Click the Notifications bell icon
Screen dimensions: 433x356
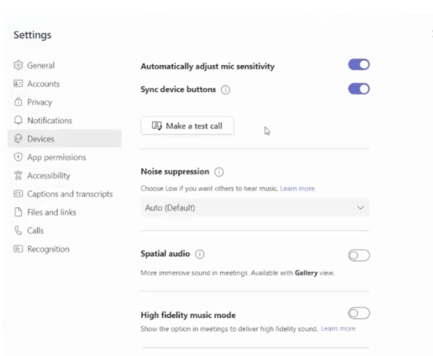click(18, 120)
